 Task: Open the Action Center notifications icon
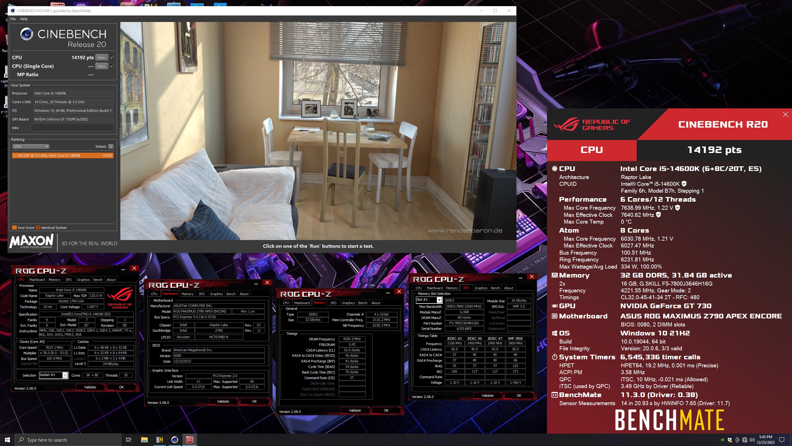(782, 440)
